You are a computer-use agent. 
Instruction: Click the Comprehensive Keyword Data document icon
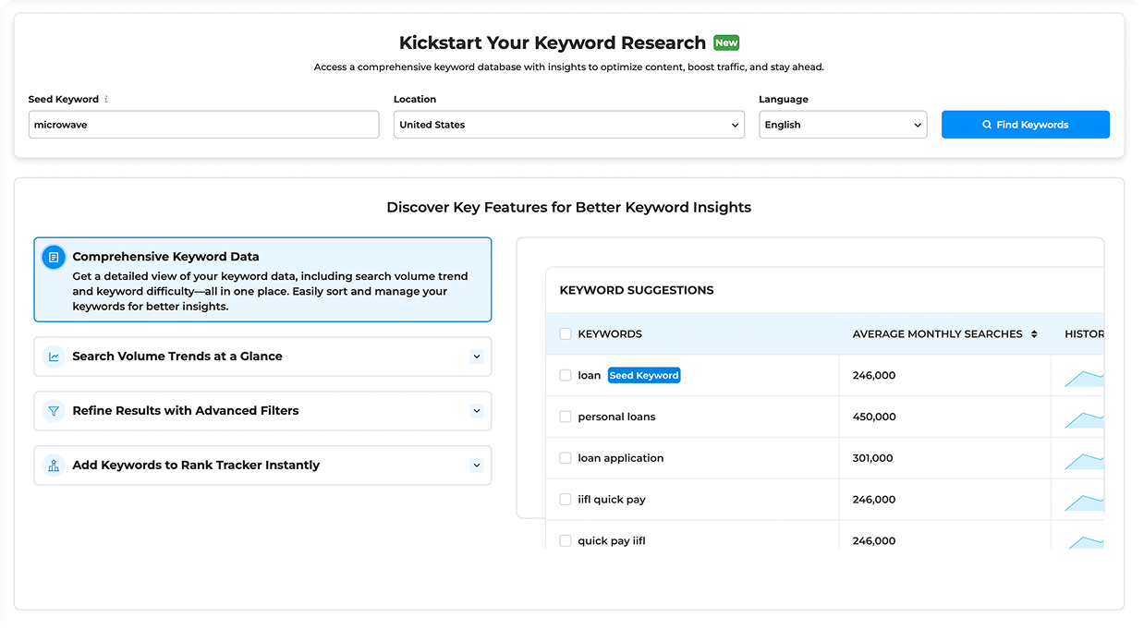point(54,258)
